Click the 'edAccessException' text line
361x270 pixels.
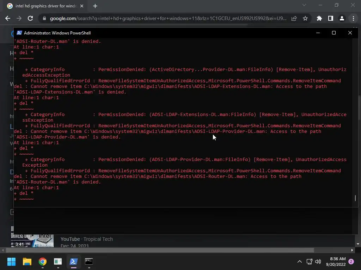click(x=46, y=75)
